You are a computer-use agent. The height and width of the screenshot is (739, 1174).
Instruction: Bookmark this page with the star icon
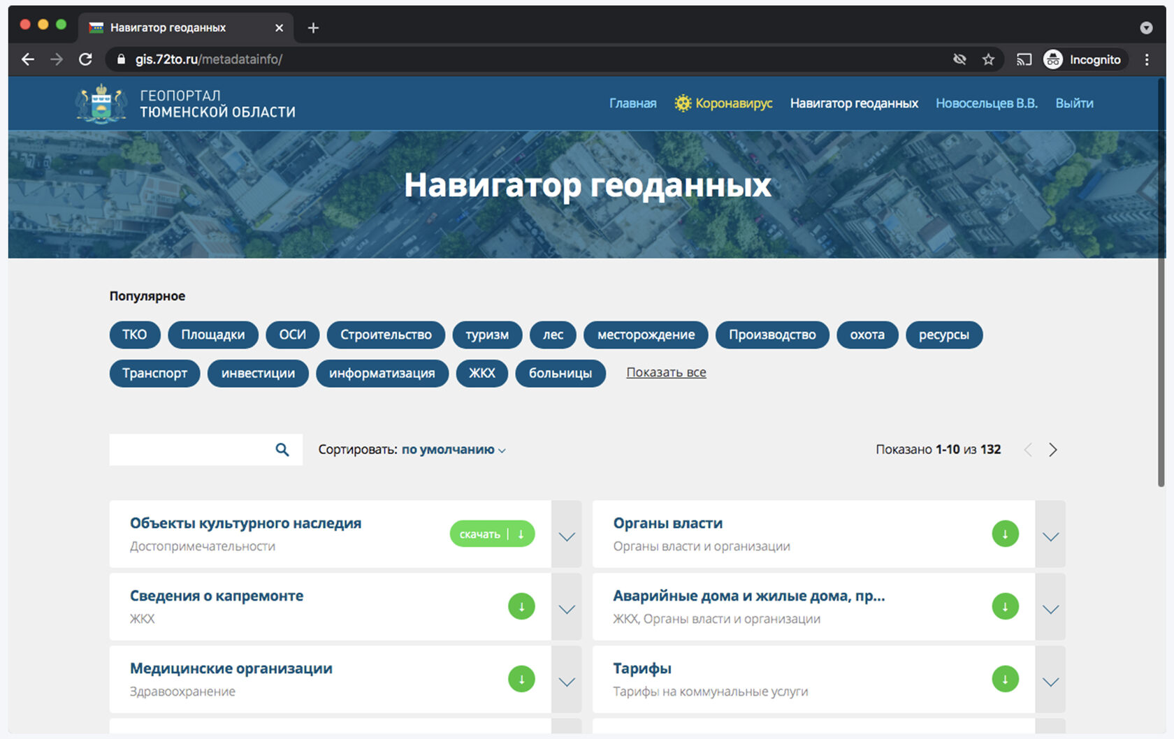point(988,59)
